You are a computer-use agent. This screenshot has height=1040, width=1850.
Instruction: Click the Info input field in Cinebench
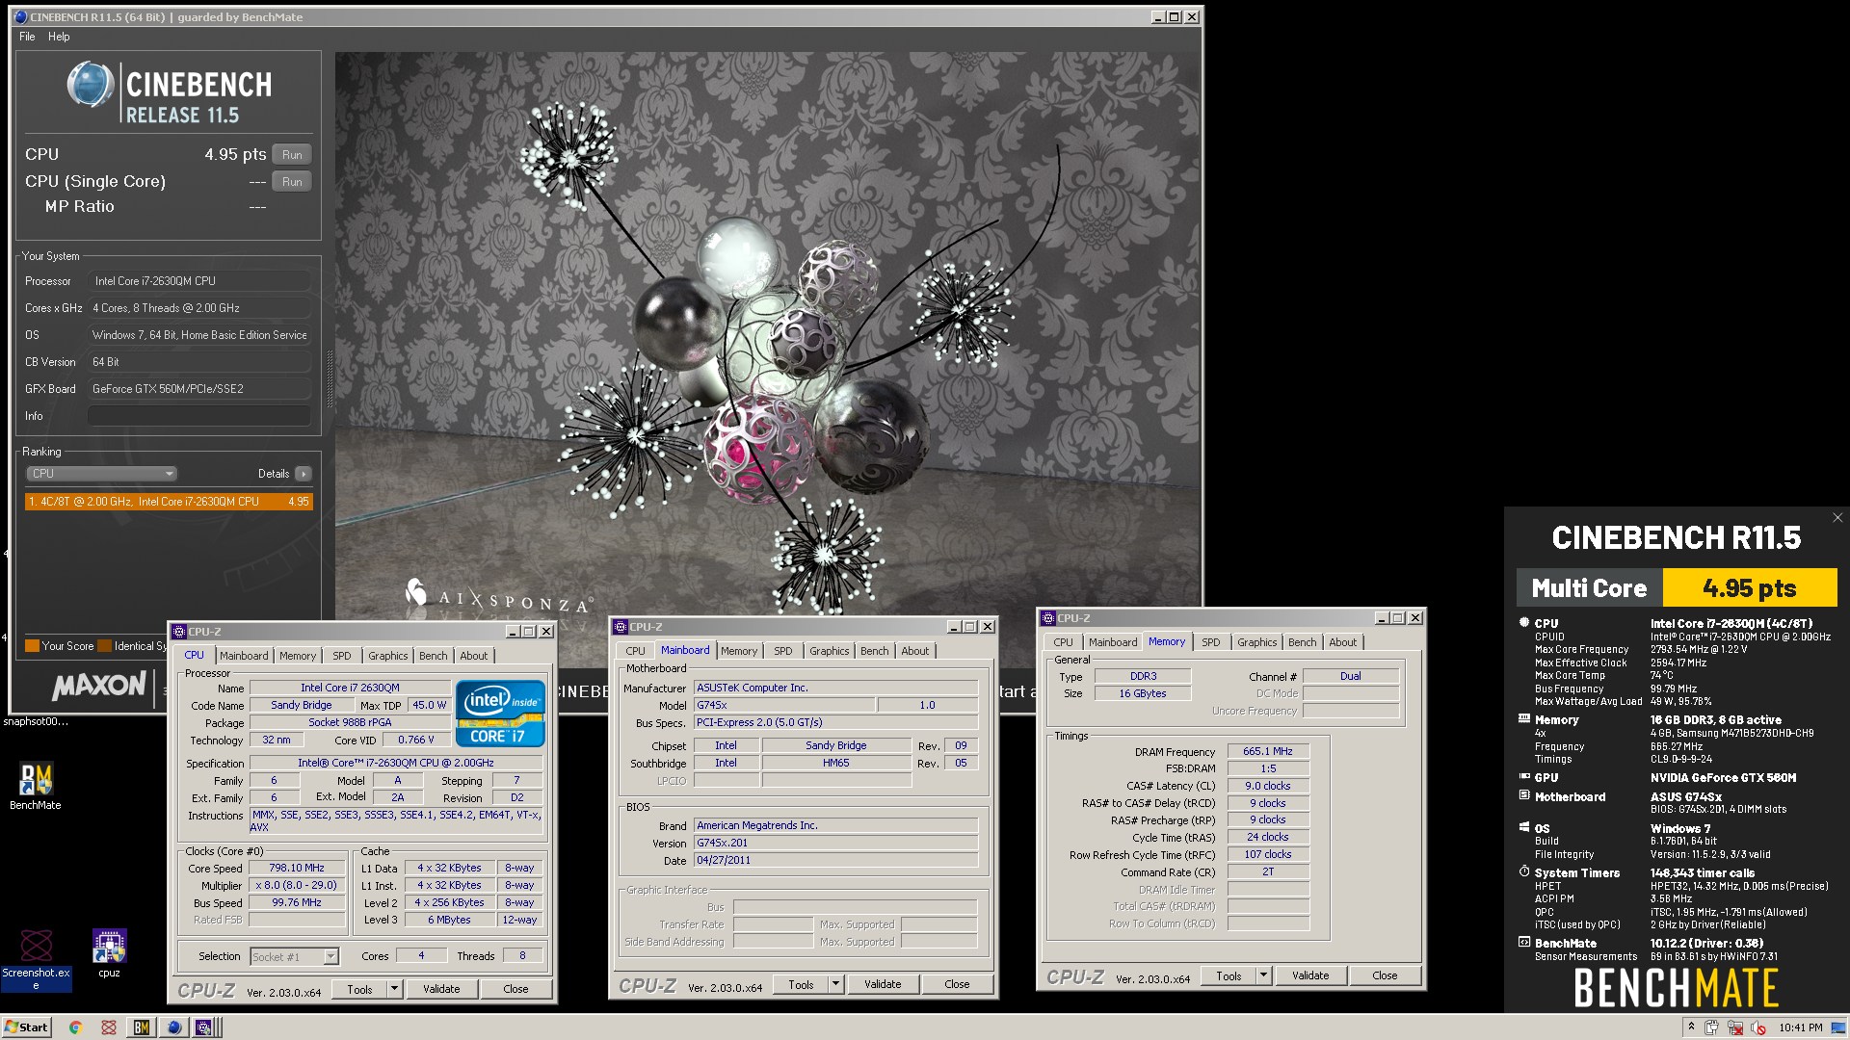point(199,416)
